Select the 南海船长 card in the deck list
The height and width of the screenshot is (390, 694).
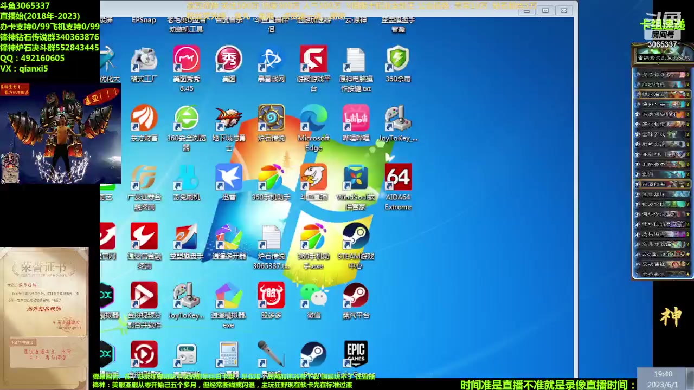click(663, 184)
